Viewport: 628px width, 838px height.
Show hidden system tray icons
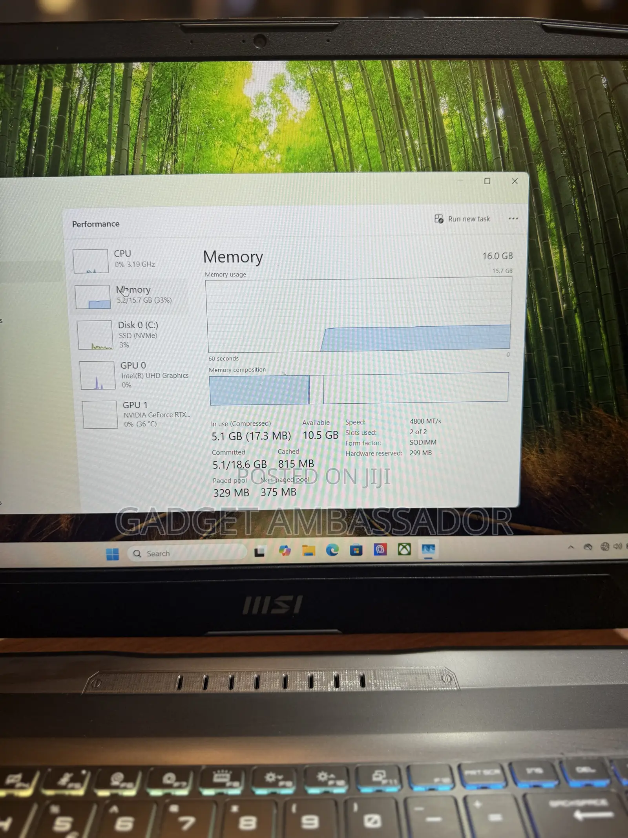pyautogui.click(x=571, y=547)
